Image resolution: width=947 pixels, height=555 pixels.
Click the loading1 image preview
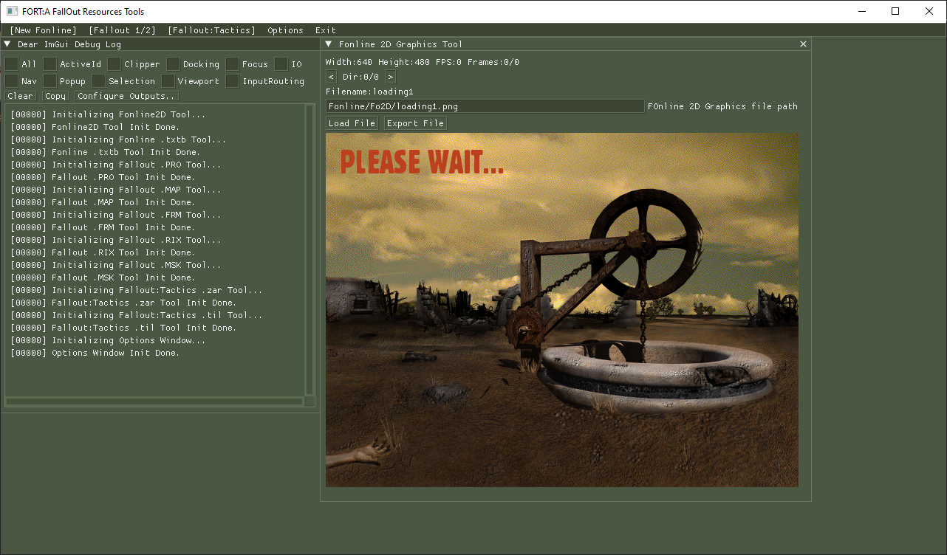pyautogui.click(x=562, y=310)
